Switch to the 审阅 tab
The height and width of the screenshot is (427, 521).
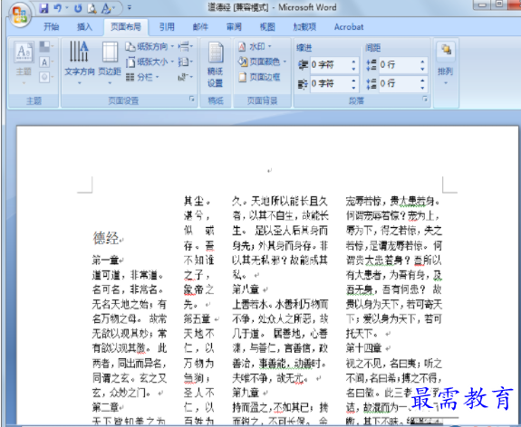[x=234, y=27]
